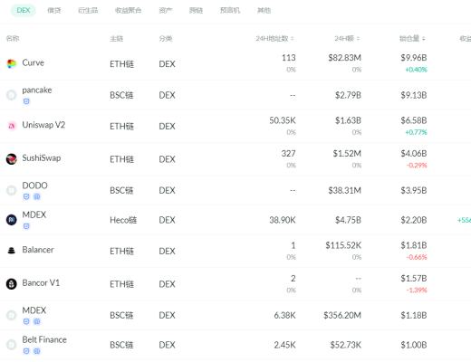Switch to the 衍生品 tab

point(88,11)
